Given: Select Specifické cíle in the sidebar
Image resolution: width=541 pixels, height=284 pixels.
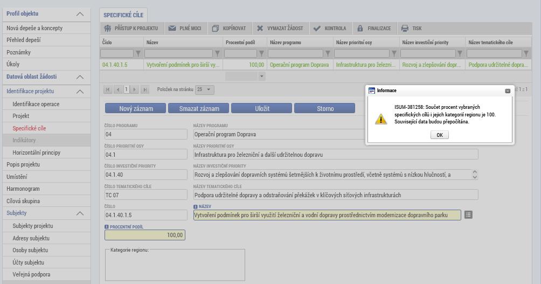Looking at the screenshot, I should (x=29, y=128).
